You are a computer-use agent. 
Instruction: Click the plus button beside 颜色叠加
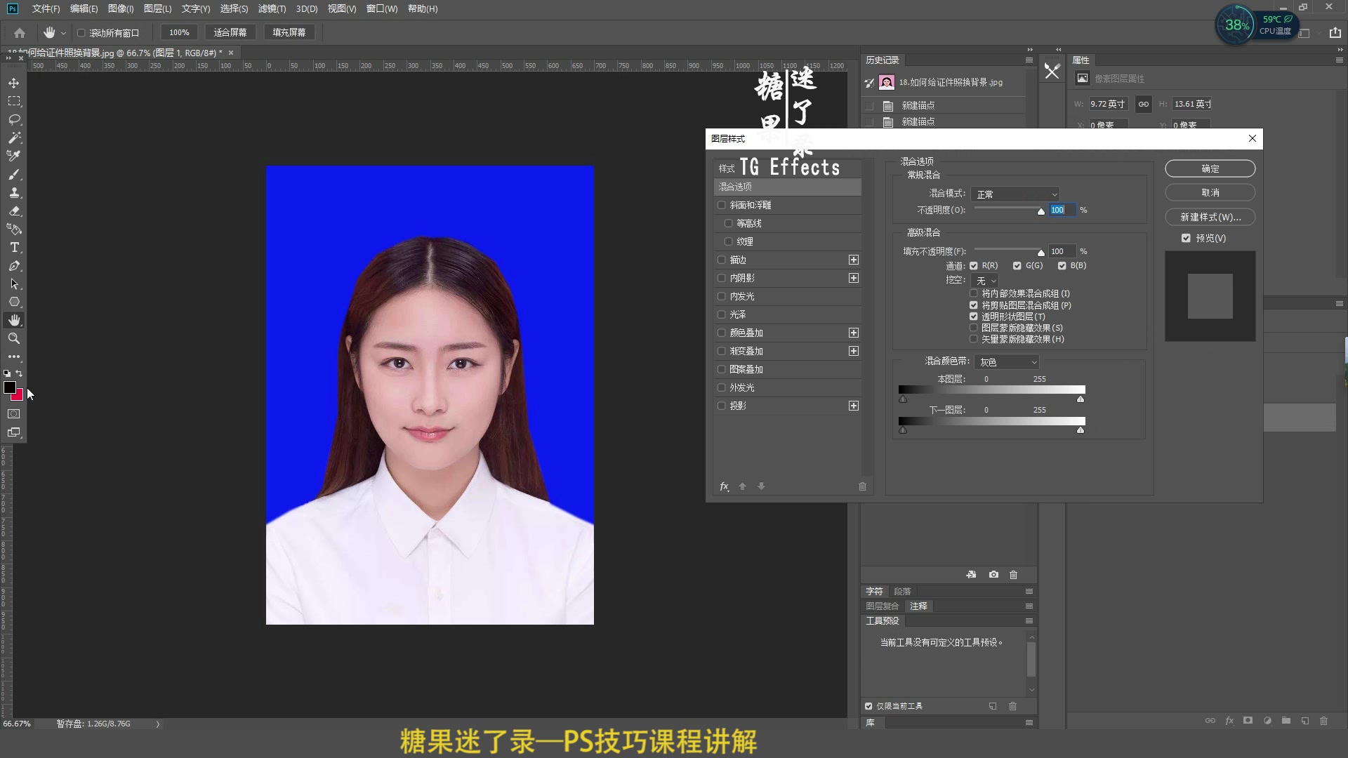pyautogui.click(x=854, y=333)
